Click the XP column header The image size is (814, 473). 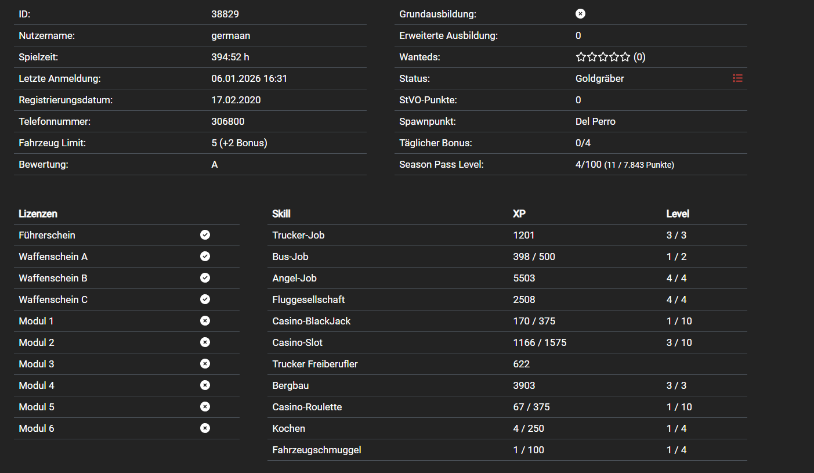coord(519,214)
